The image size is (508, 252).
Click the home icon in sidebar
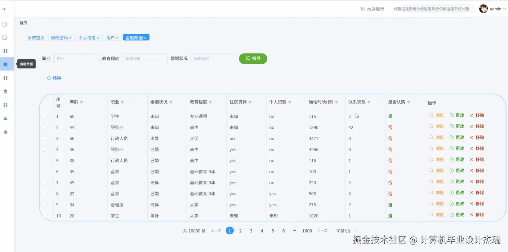pyautogui.click(x=5, y=24)
